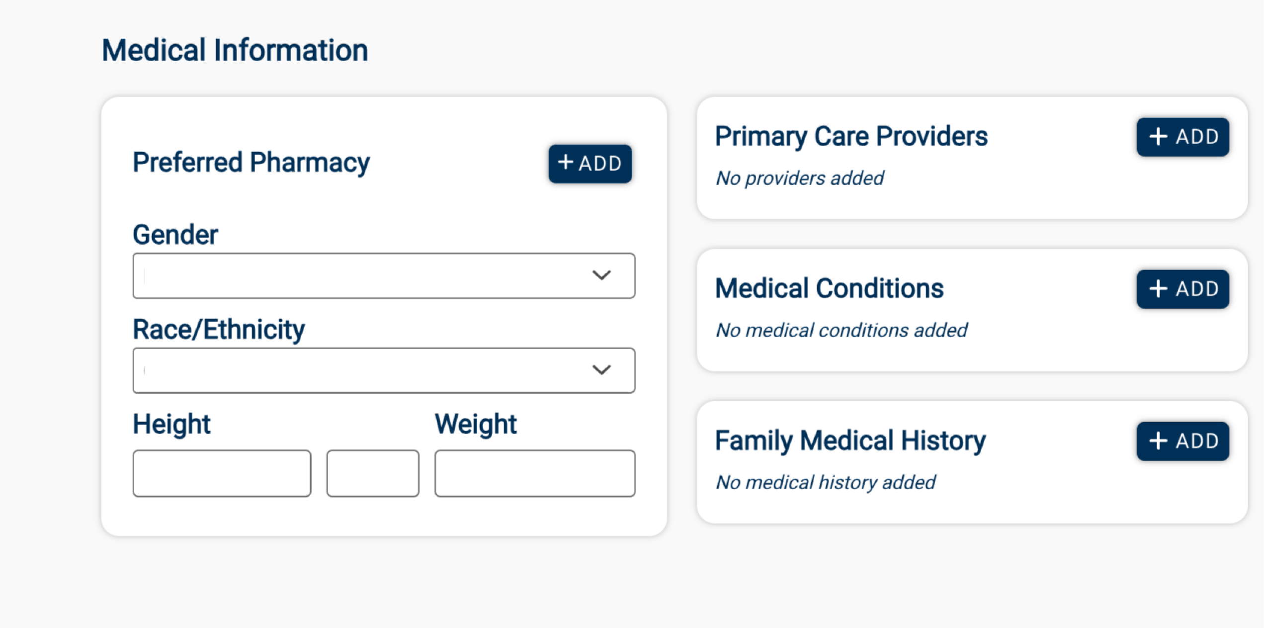
Task: Click plus icon in Medical Conditions button
Action: tap(1158, 289)
